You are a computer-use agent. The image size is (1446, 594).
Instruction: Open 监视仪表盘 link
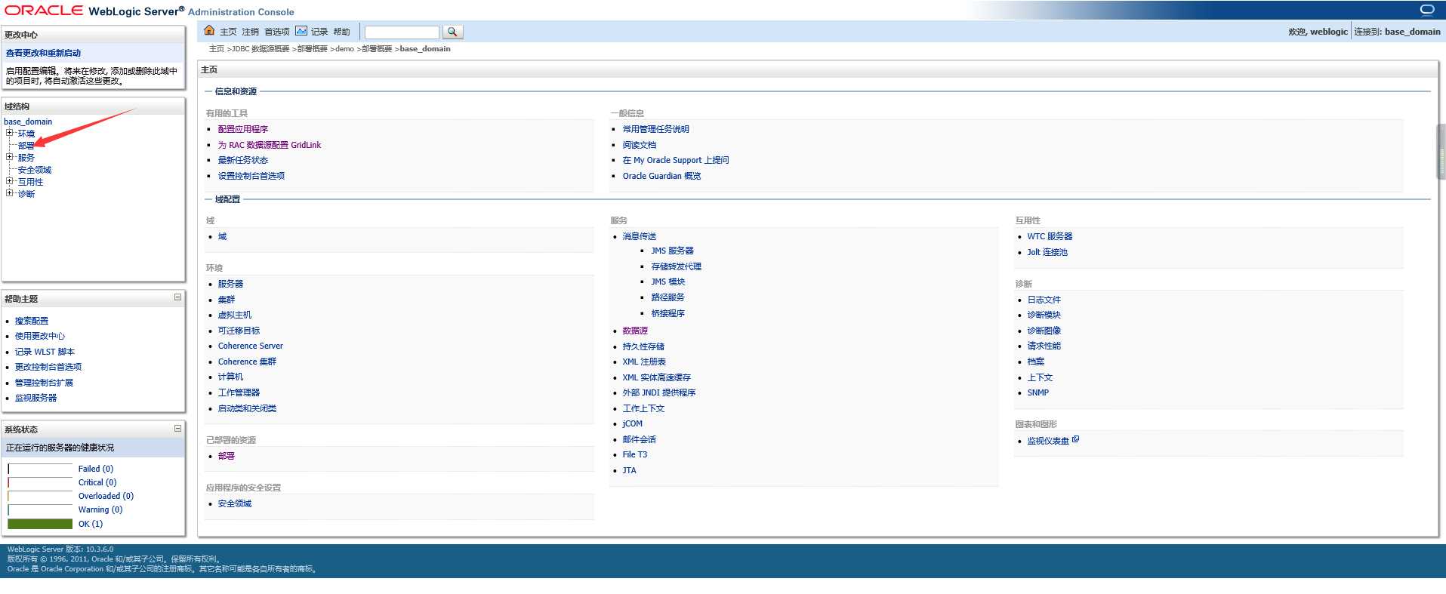[x=1048, y=441]
